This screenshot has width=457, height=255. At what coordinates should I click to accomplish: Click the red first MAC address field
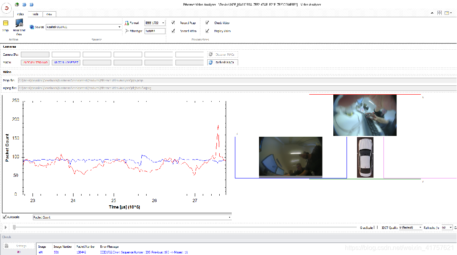[35, 62]
